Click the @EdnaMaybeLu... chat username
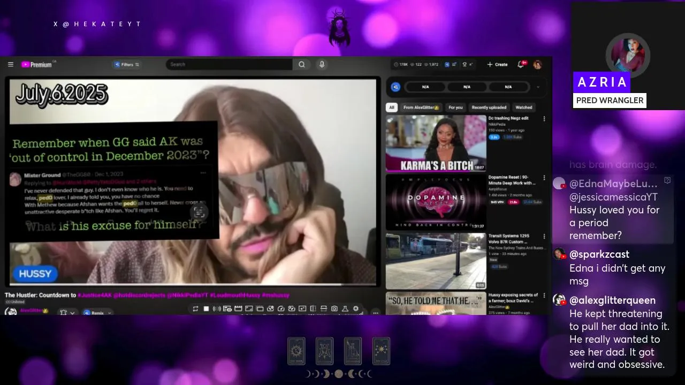Viewport: 685px width, 385px height. [613, 184]
